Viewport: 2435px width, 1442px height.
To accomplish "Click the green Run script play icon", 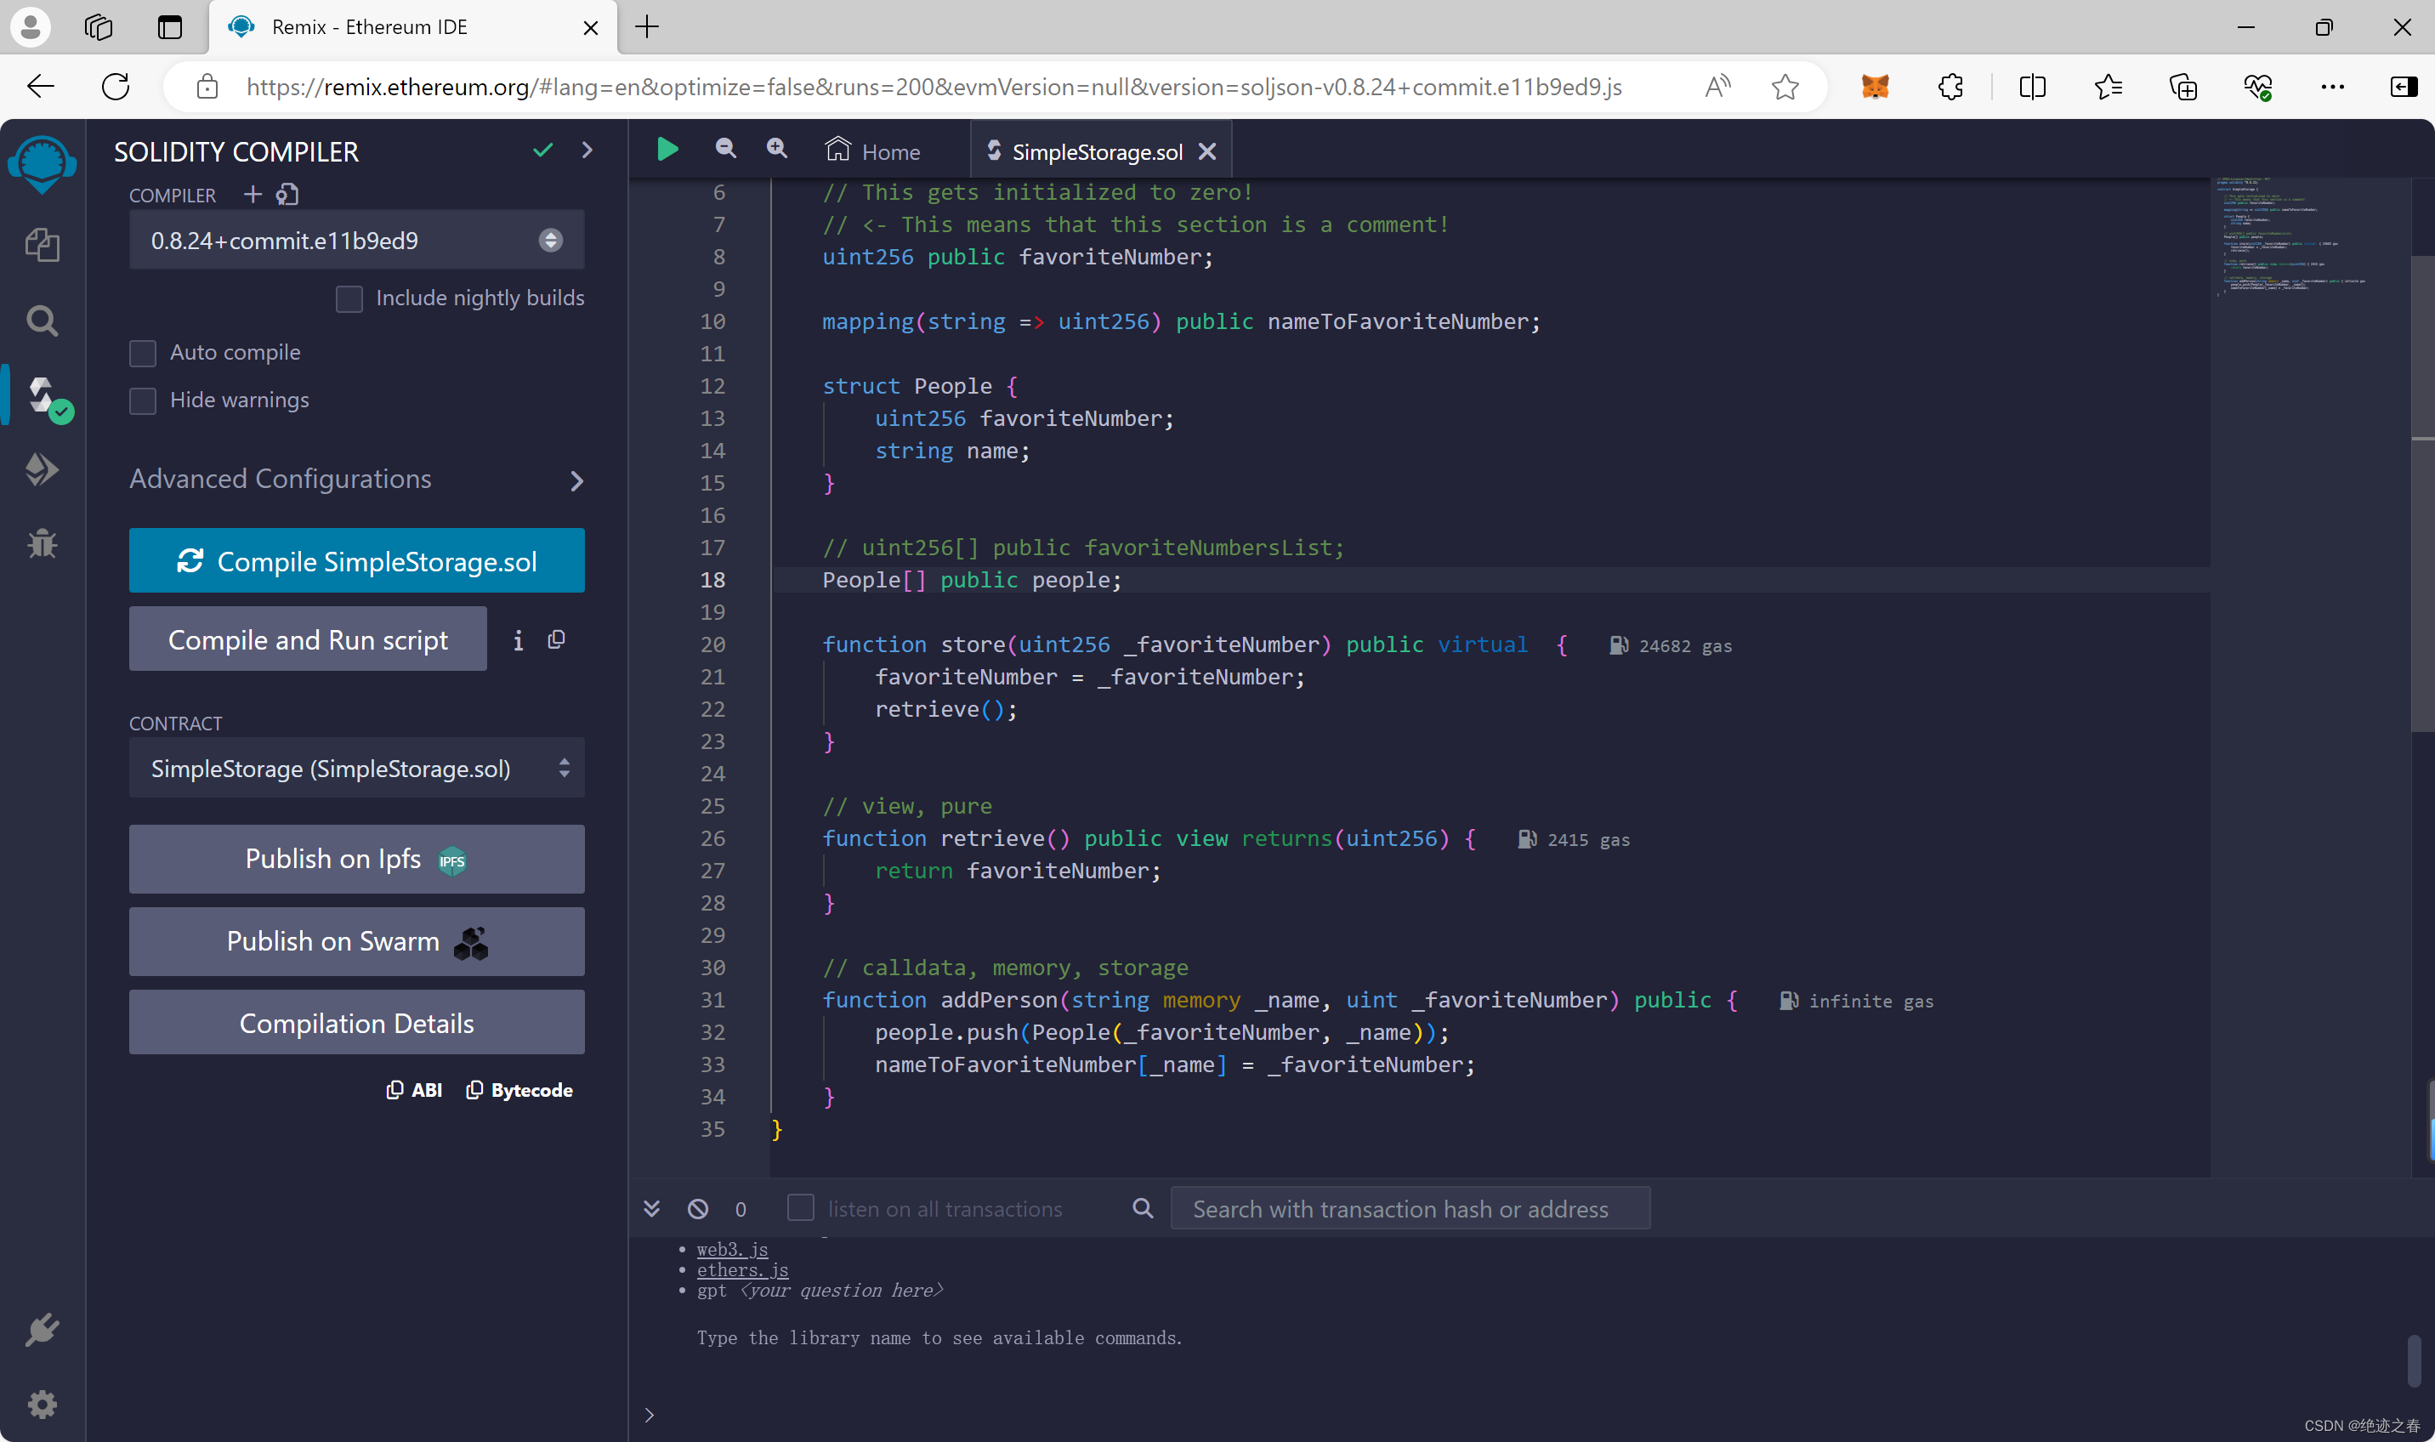I will 667,150.
